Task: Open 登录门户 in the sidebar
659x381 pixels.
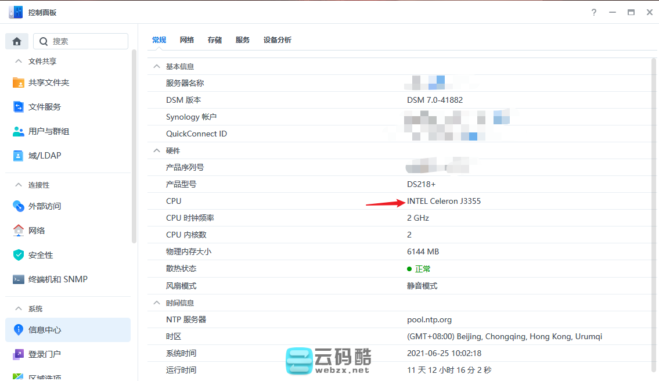Action: (45, 354)
